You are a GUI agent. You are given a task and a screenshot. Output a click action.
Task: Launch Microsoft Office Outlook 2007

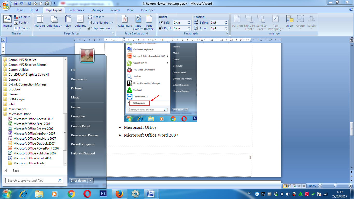tap(31, 144)
